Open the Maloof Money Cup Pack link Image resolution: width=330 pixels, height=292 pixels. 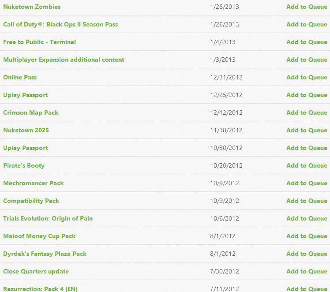tap(39, 236)
